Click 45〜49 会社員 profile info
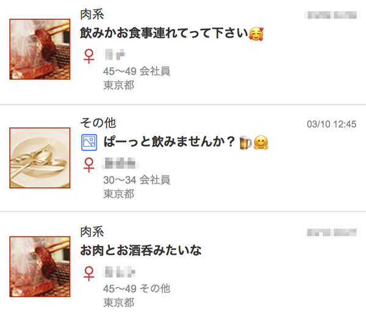366x314 pixels. tap(137, 71)
